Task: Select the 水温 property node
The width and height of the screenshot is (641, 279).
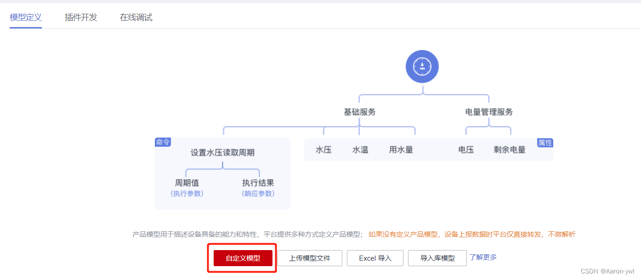Action: 360,149
